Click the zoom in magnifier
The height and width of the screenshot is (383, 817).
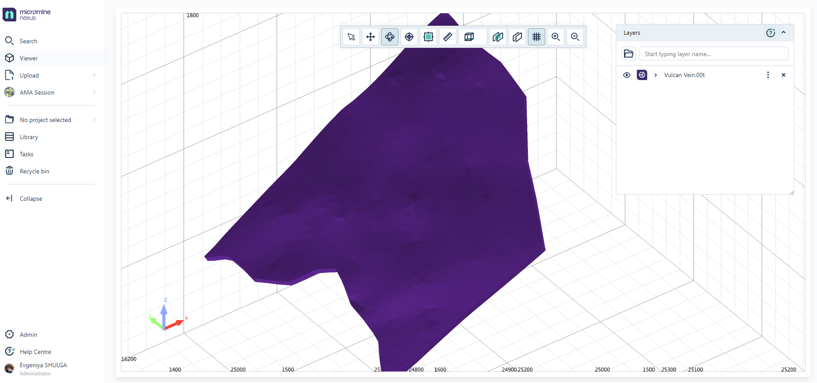(x=556, y=37)
